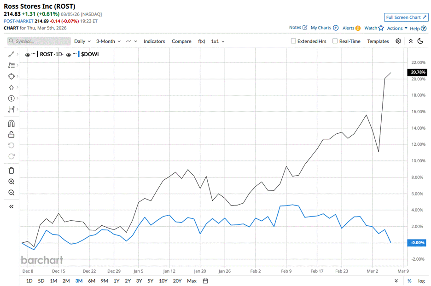Viewport: 431px width, 286px height.
Task: Expand the trend line tool submenu arrow
Action: click(17, 54)
